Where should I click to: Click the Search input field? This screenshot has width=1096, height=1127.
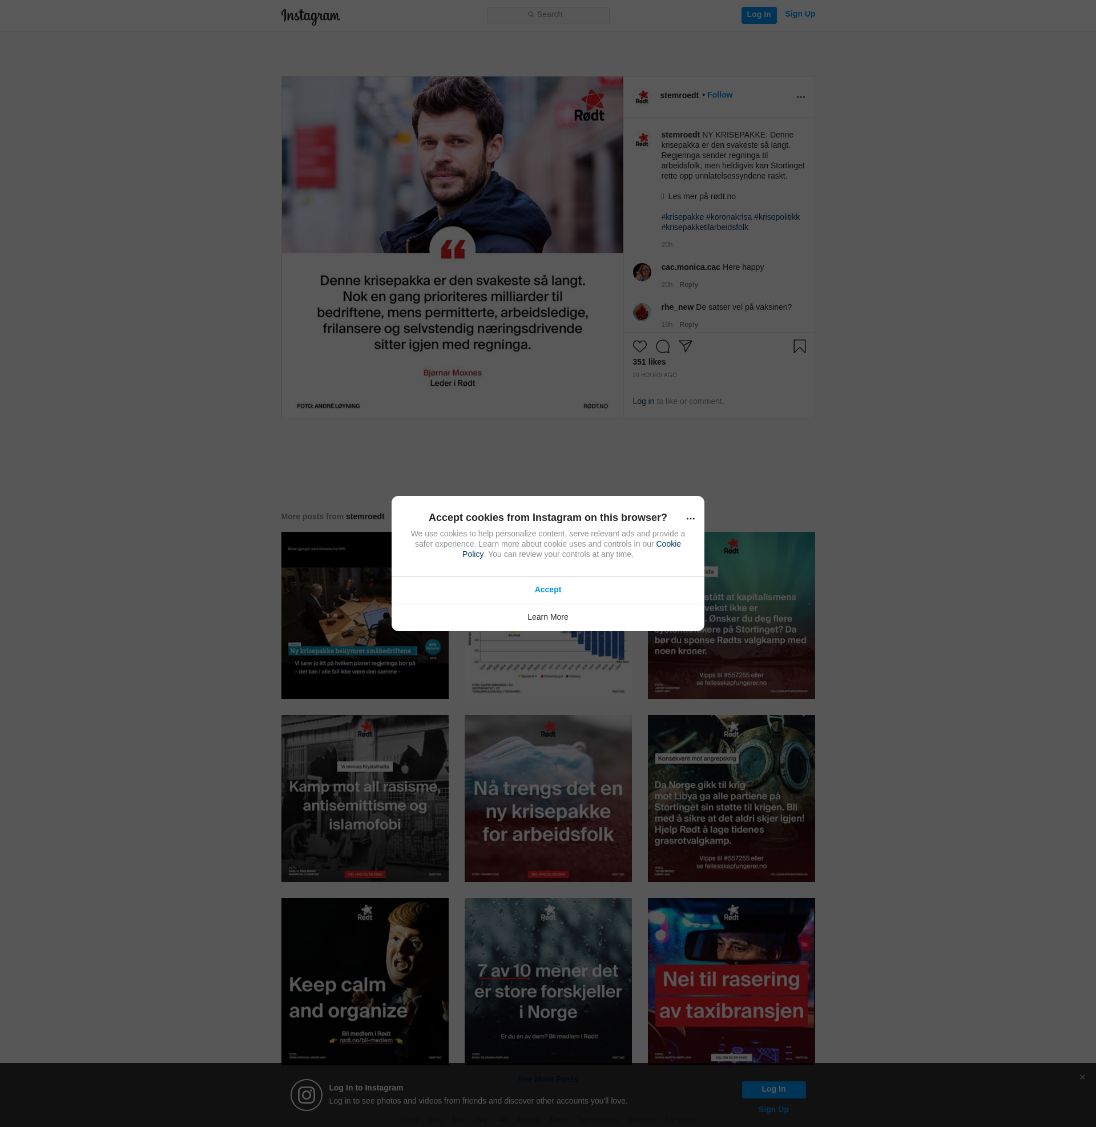pyautogui.click(x=547, y=15)
